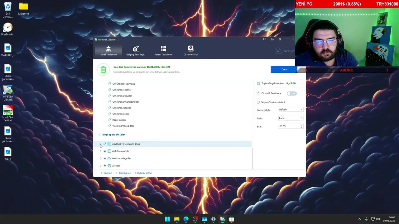Expand Windows Bileşenleri group
This screenshot has height=224, width=399.
coord(101,158)
